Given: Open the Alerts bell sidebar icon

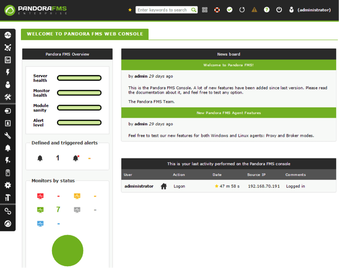Looking at the screenshot, I should [8, 148].
